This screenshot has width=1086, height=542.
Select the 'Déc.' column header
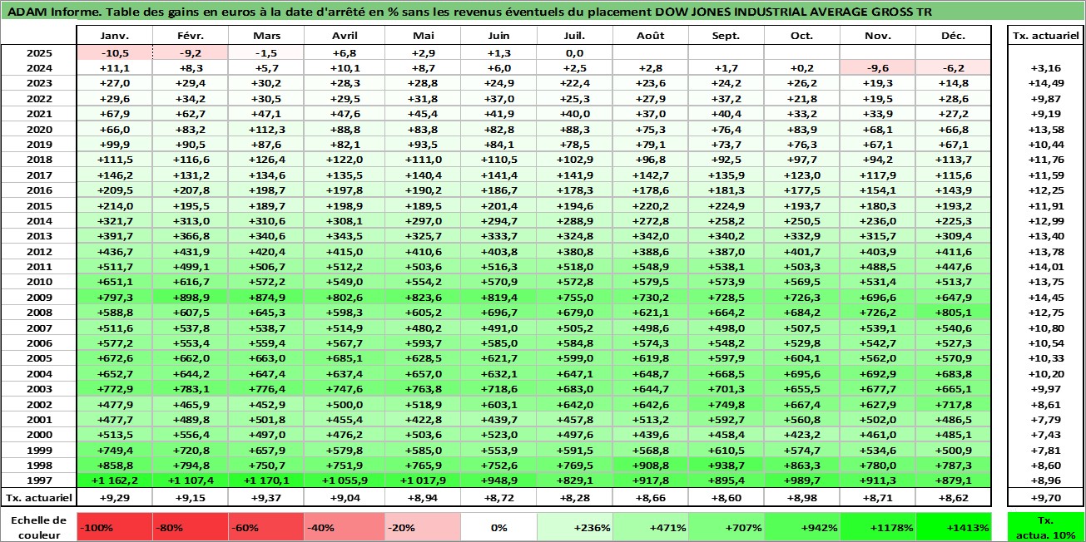pyautogui.click(x=954, y=36)
